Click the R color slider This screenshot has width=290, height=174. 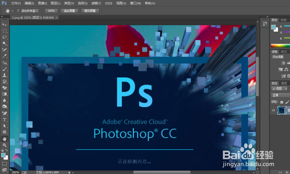click(x=287, y=26)
